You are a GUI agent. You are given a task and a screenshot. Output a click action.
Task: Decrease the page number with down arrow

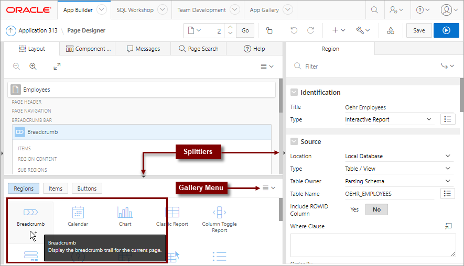pos(230,34)
